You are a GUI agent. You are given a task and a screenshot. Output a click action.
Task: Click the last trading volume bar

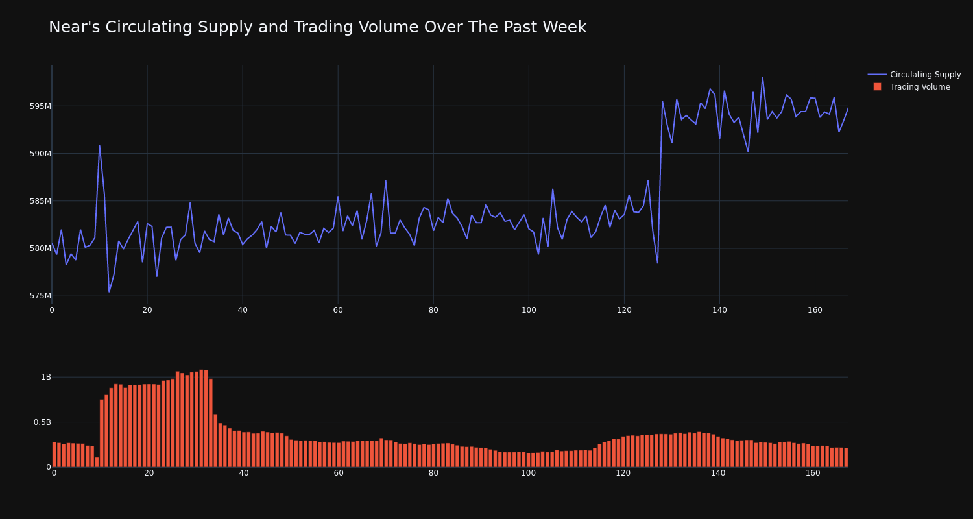pos(846,457)
